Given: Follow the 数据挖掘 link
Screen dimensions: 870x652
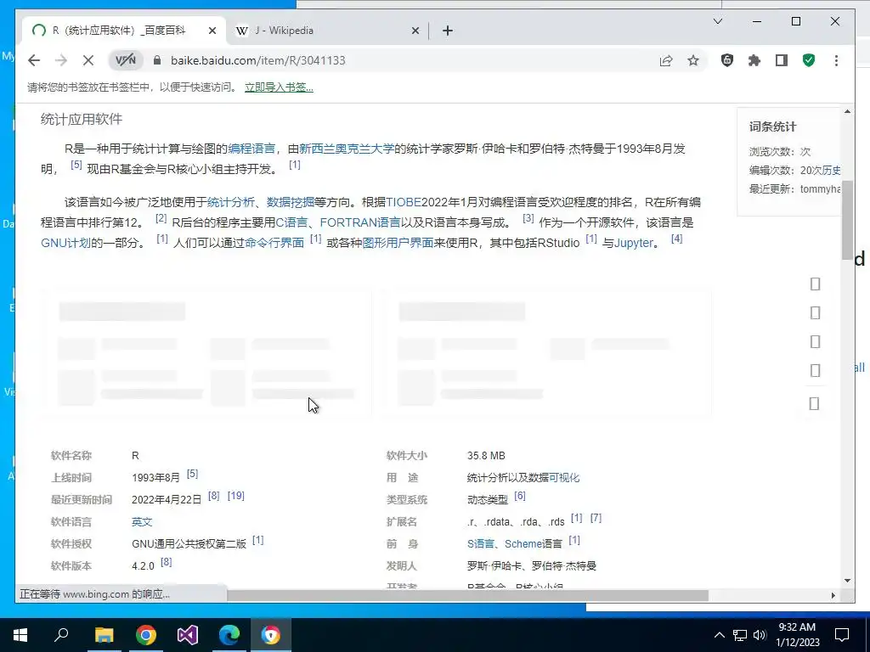Looking at the screenshot, I should click(x=291, y=202).
